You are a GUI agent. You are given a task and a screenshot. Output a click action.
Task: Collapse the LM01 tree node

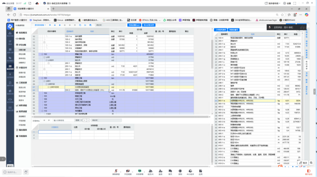(44, 81)
